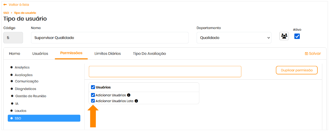The image size is (329, 131).
Task: Switch to the Home tab
Action: [15, 53]
